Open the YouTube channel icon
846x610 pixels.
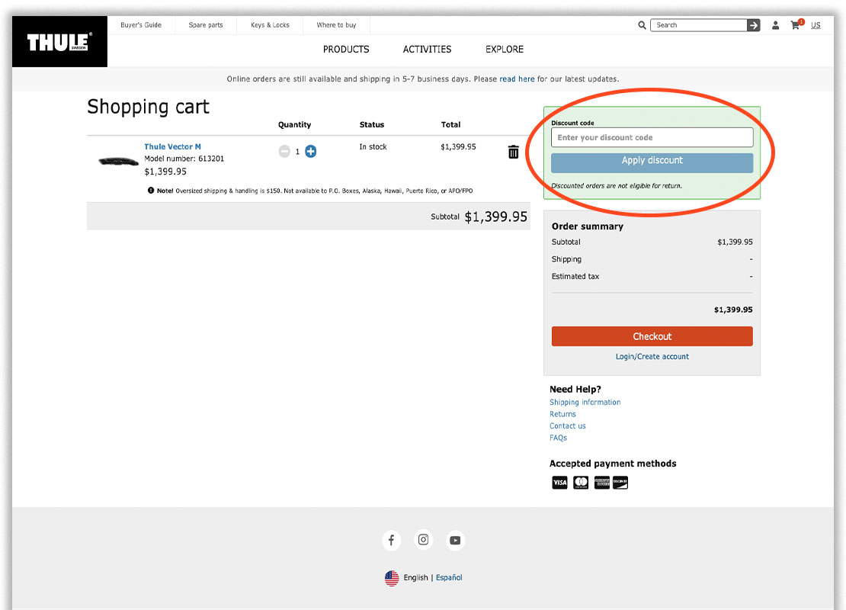(455, 540)
